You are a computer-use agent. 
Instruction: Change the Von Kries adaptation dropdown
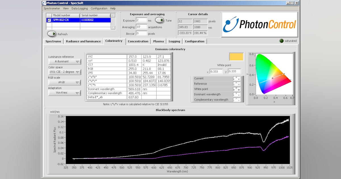click(x=64, y=93)
